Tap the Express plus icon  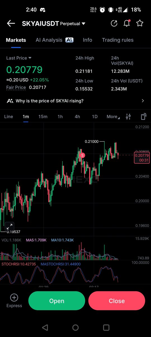[x=14, y=298]
